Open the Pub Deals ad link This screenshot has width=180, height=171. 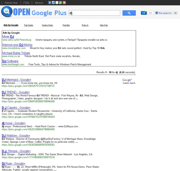[x=28, y=25]
